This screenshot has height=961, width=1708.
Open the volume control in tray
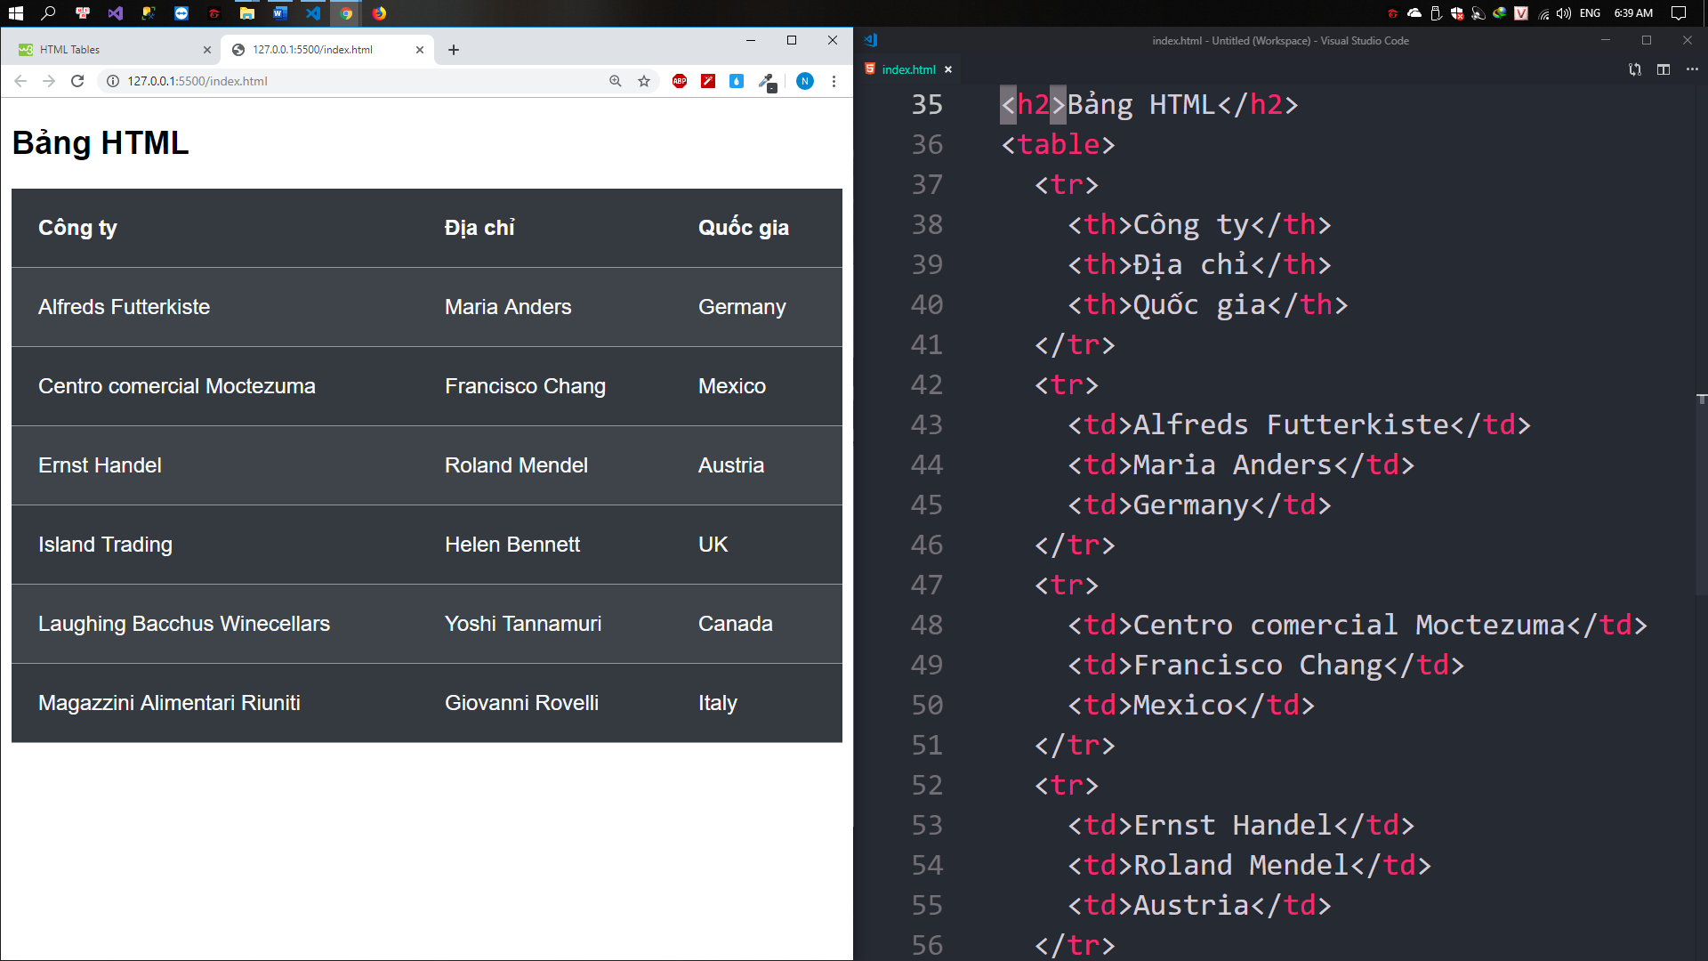(1563, 13)
